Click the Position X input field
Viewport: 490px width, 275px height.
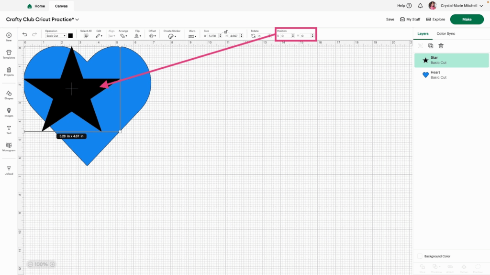tap(286, 36)
